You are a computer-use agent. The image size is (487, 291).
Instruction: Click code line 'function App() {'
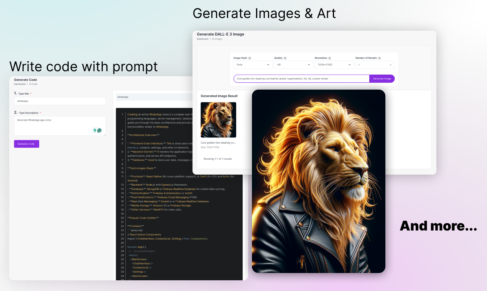coord(137,247)
